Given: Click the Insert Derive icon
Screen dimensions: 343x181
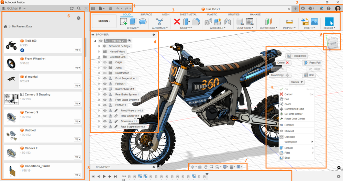Looking at the screenshot, I should (305, 21).
